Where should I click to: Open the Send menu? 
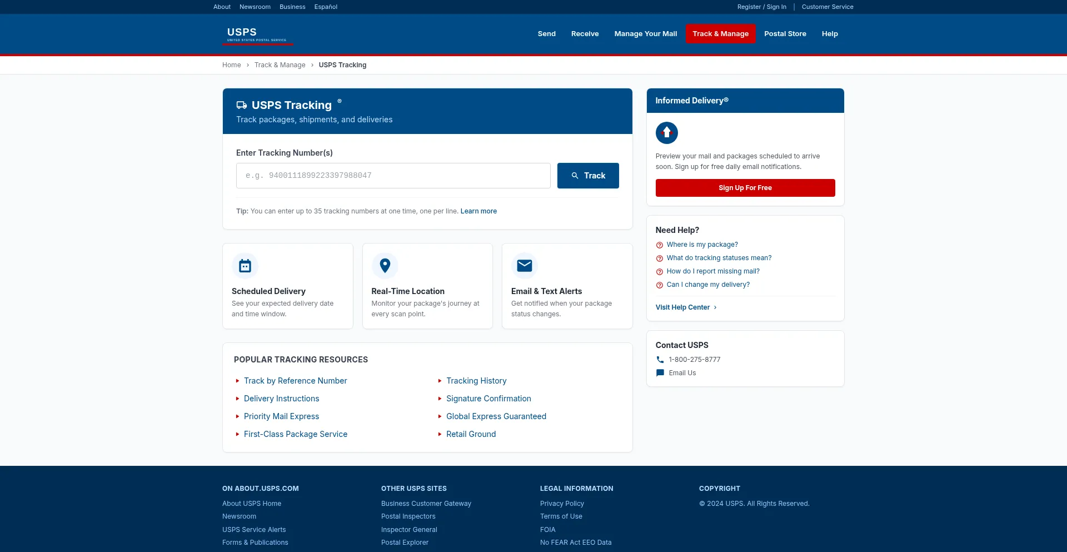(547, 34)
